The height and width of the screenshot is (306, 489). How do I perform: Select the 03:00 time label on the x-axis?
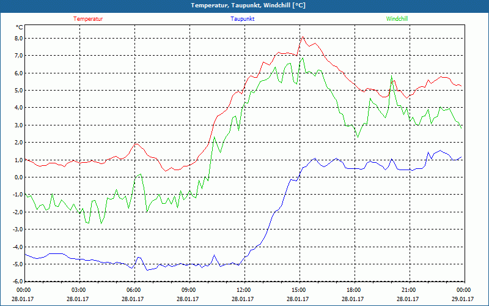point(79,290)
